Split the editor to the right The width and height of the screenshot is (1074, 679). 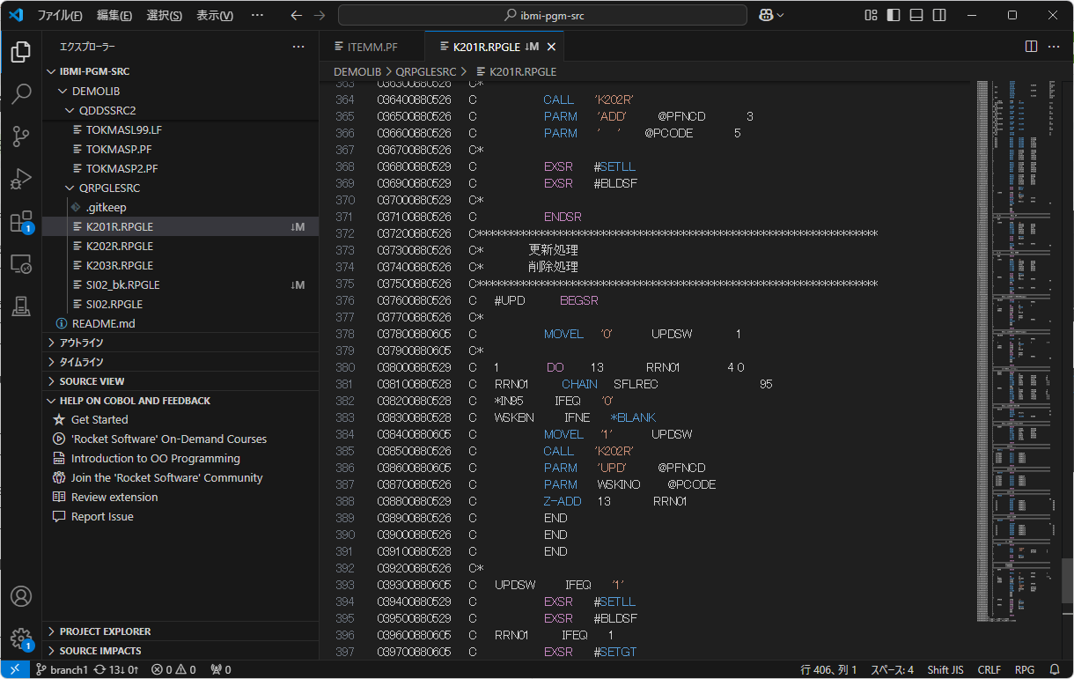[x=1031, y=47]
